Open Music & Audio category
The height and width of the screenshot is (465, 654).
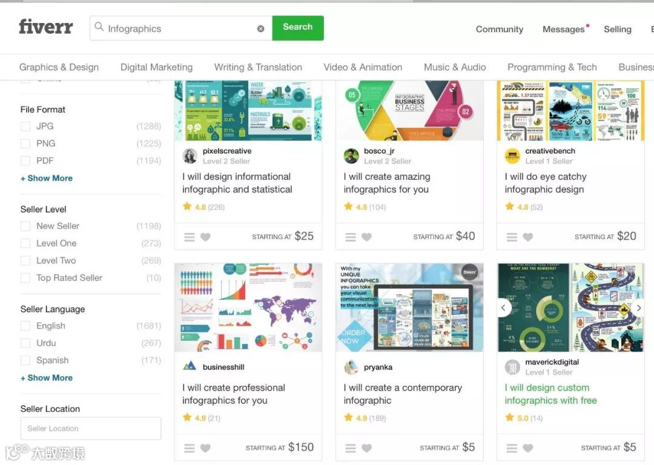pos(455,67)
